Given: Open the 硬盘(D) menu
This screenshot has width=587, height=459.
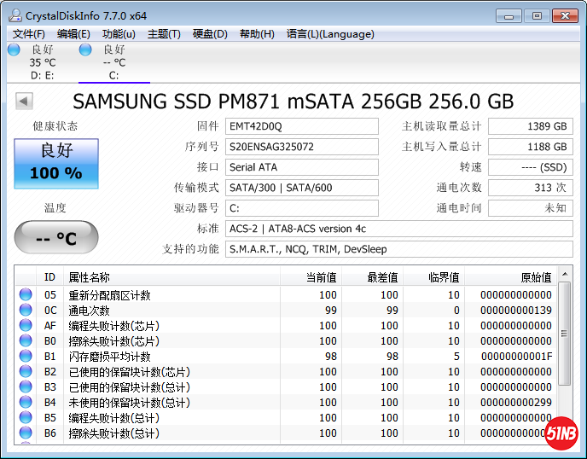Looking at the screenshot, I should 210,34.
